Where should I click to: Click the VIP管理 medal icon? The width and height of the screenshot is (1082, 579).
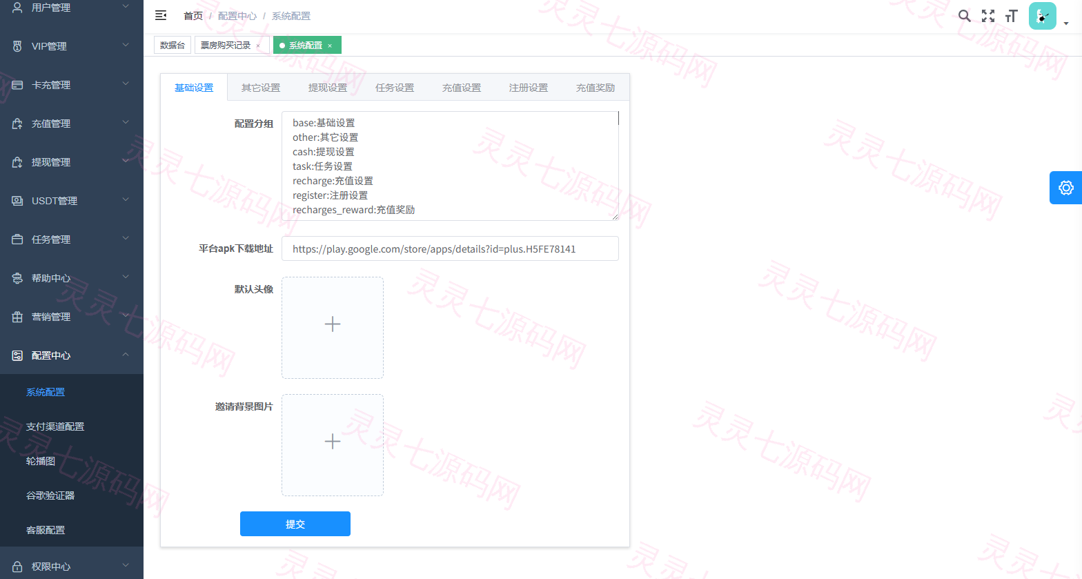pyautogui.click(x=17, y=46)
